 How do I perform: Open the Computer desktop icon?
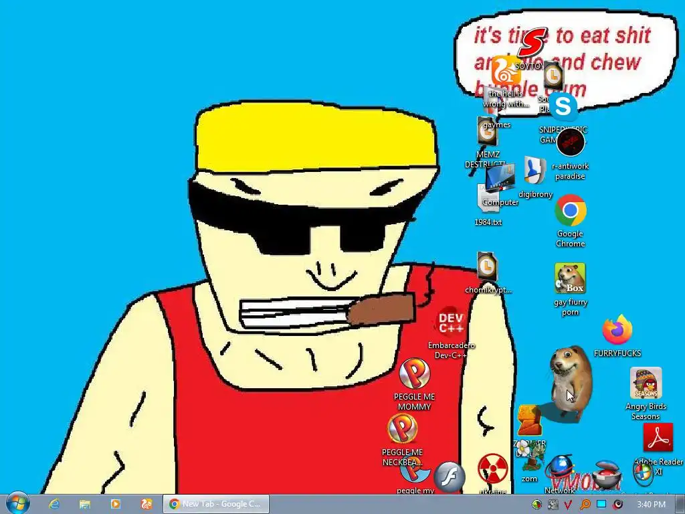coord(500,177)
